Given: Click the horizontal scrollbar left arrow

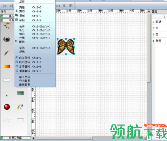Looking at the screenshot, I should pos(33,138).
